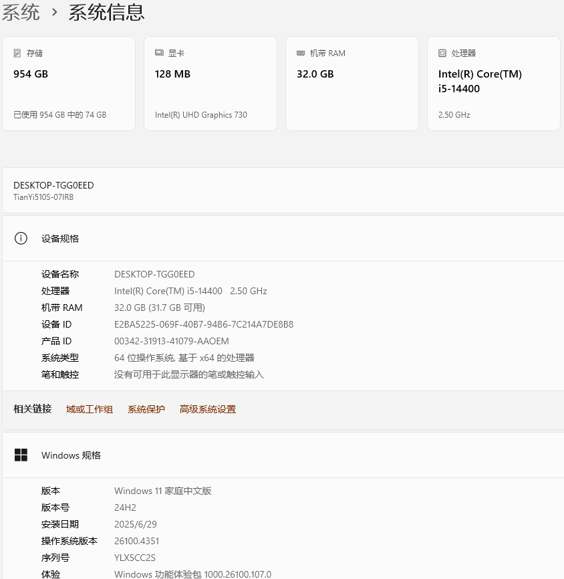Click the 系统类型 label
This screenshot has height=579, width=564.
tap(59, 358)
